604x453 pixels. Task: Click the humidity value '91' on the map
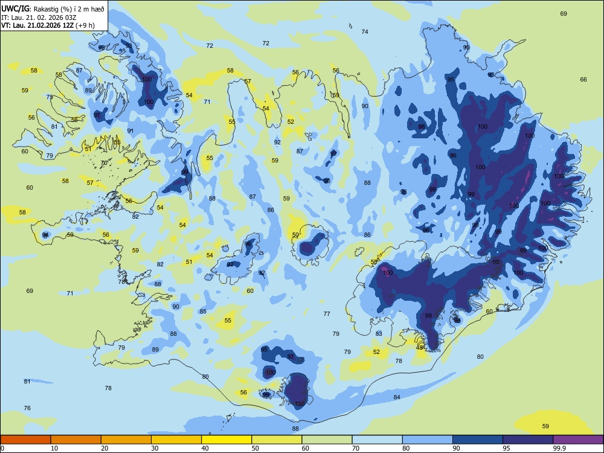[130, 131]
